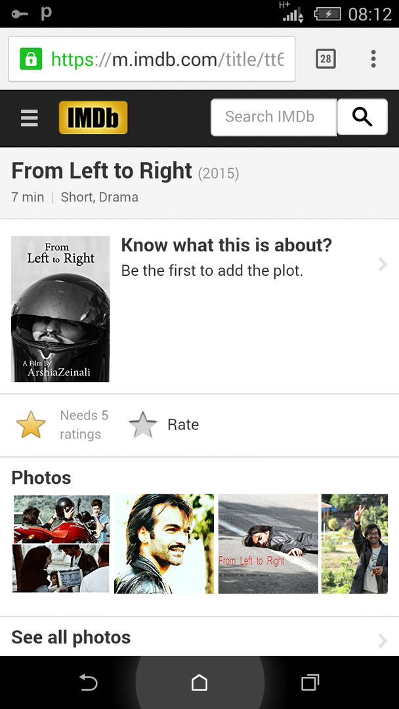399x709 pixels.
Task: Open the Android recent apps button
Action: 310,682
